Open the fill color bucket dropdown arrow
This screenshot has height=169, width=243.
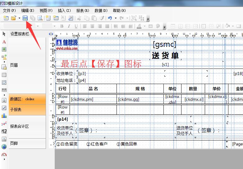point(233,26)
